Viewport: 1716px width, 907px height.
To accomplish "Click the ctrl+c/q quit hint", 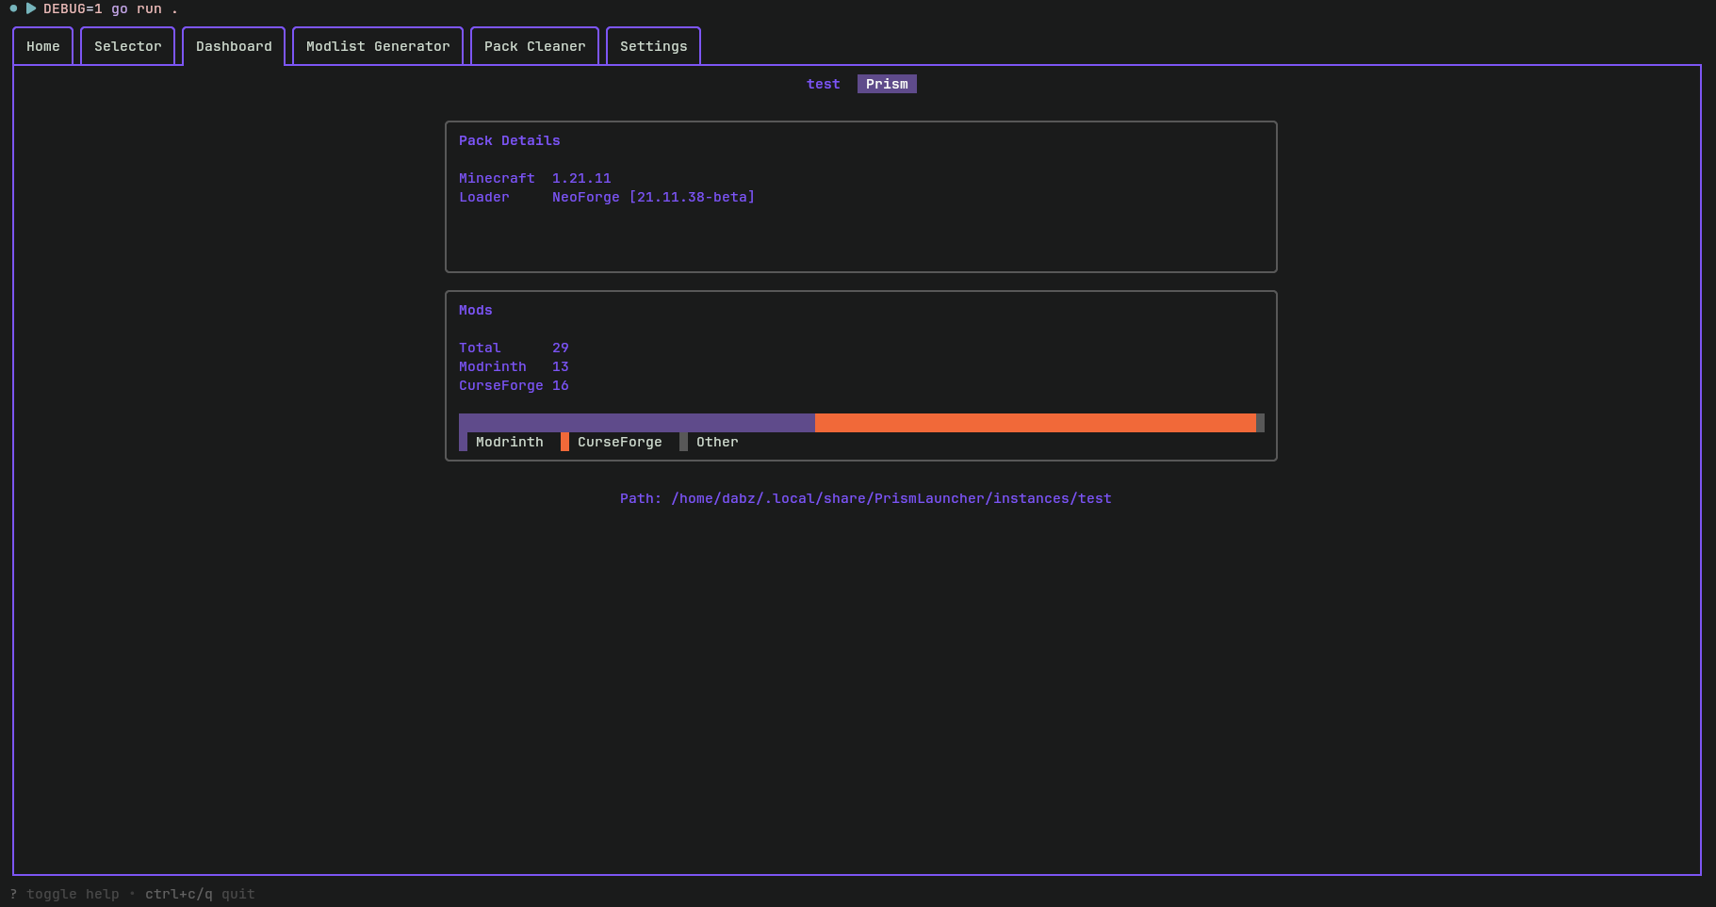I will tap(199, 894).
